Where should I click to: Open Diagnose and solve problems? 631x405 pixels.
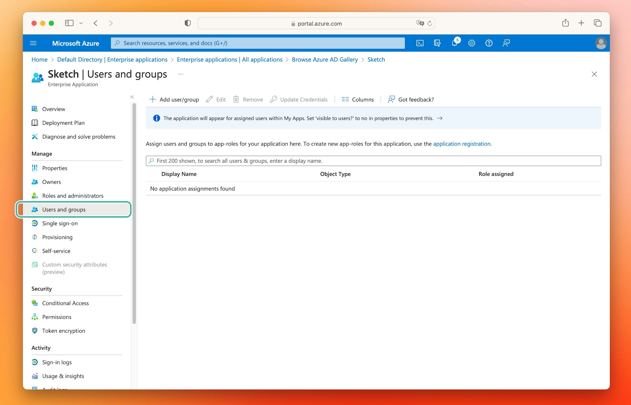79,137
